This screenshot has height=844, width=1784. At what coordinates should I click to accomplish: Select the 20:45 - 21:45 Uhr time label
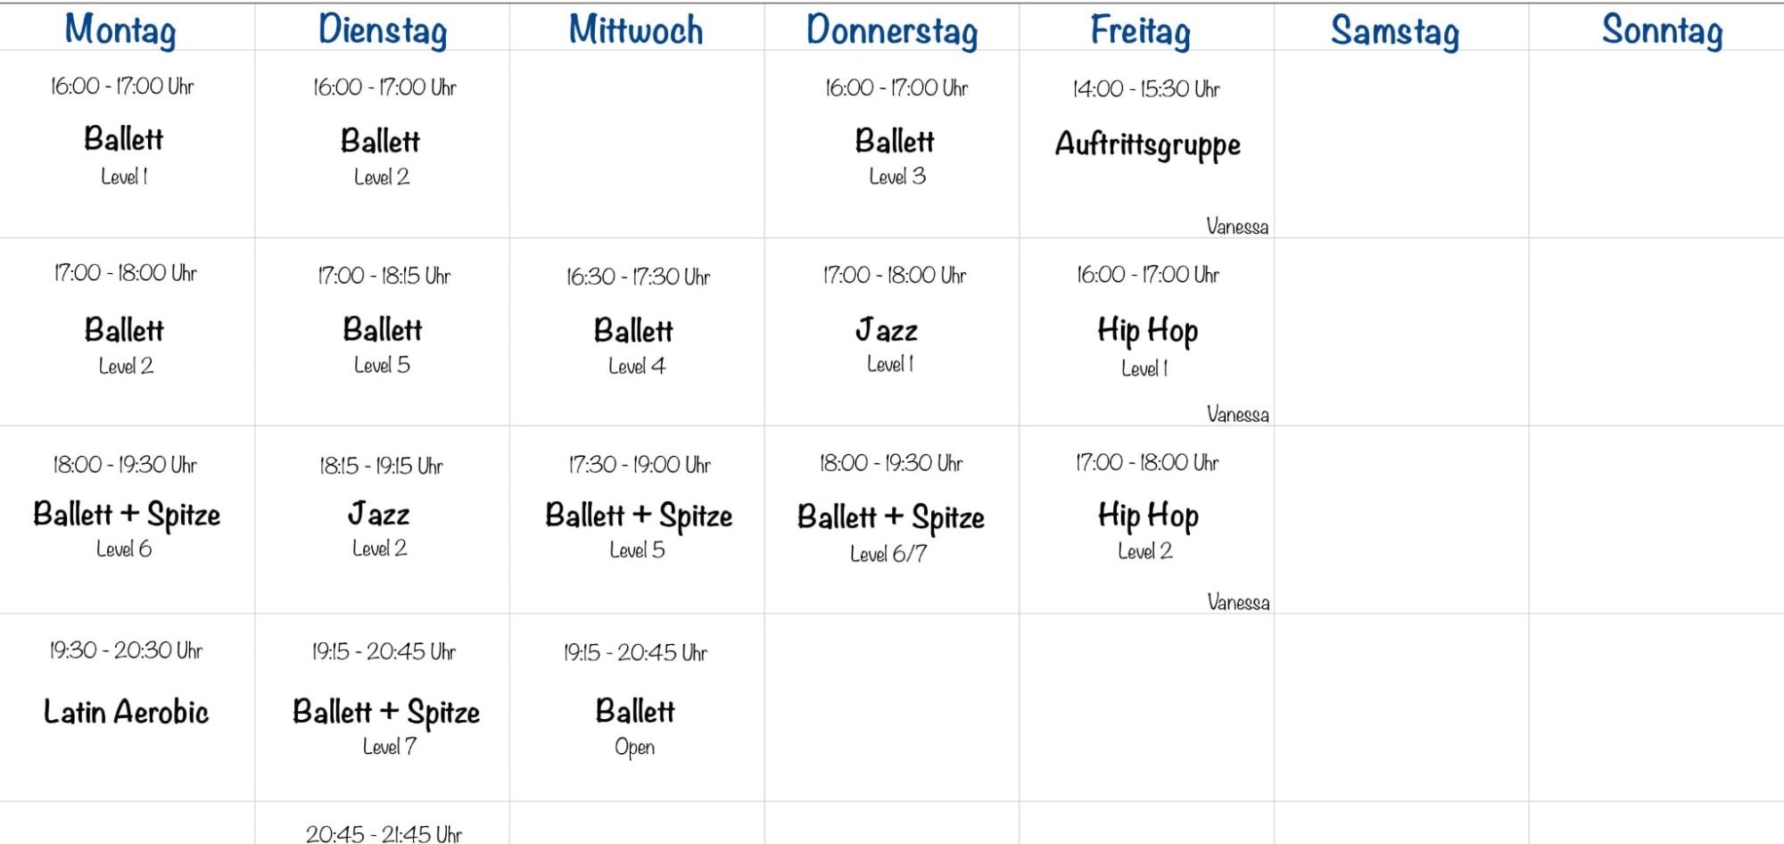384,833
